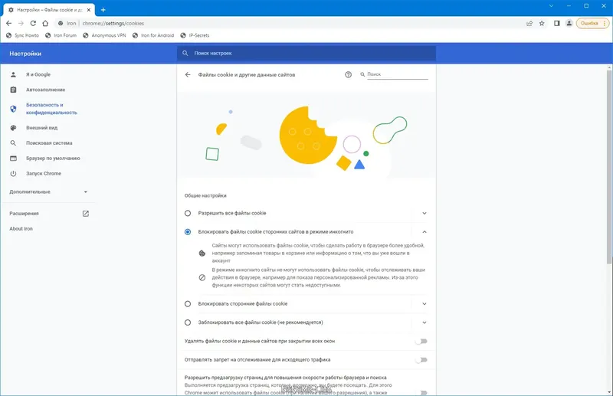Open the Расширения external link icon

coord(86,214)
